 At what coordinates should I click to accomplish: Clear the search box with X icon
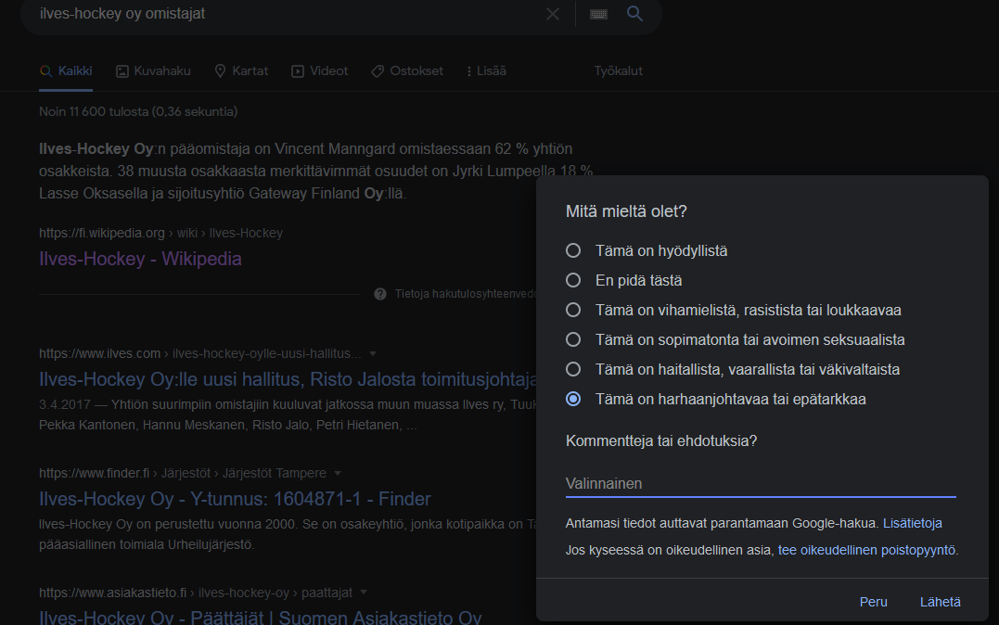(x=553, y=14)
